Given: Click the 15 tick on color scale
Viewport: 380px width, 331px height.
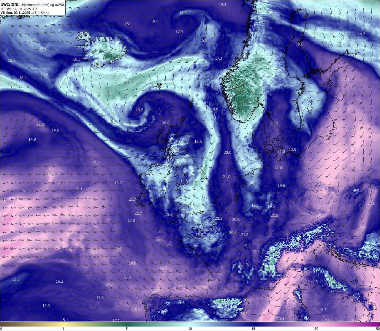Looking at the screenshot, I should click(x=253, y=329).
